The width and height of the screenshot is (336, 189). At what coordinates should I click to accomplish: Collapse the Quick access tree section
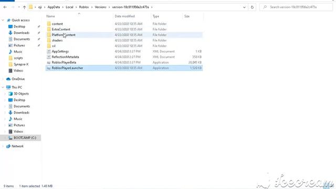point(3,20)
